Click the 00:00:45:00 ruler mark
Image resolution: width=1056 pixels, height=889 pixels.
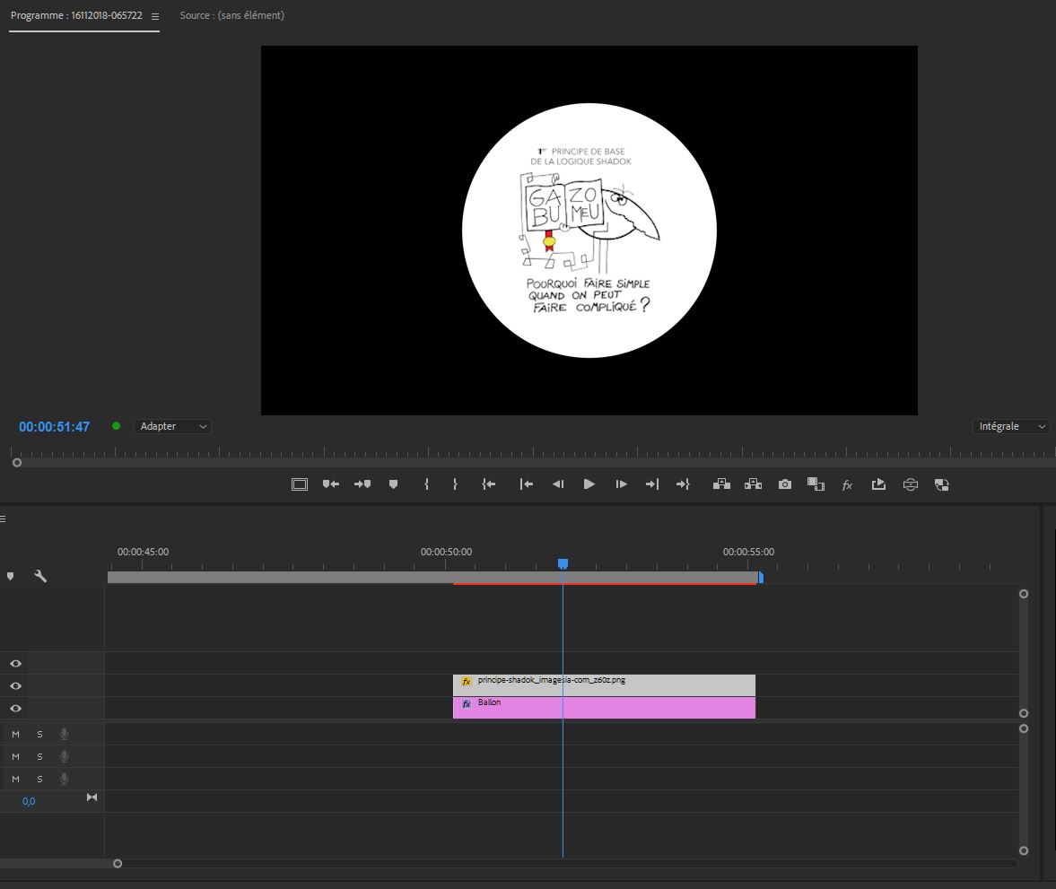(143, 552)
